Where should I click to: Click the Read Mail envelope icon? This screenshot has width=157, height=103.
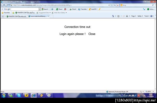tap(124, 16)
